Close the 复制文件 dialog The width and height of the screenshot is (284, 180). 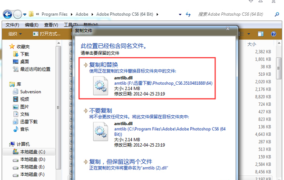point(228,29)
